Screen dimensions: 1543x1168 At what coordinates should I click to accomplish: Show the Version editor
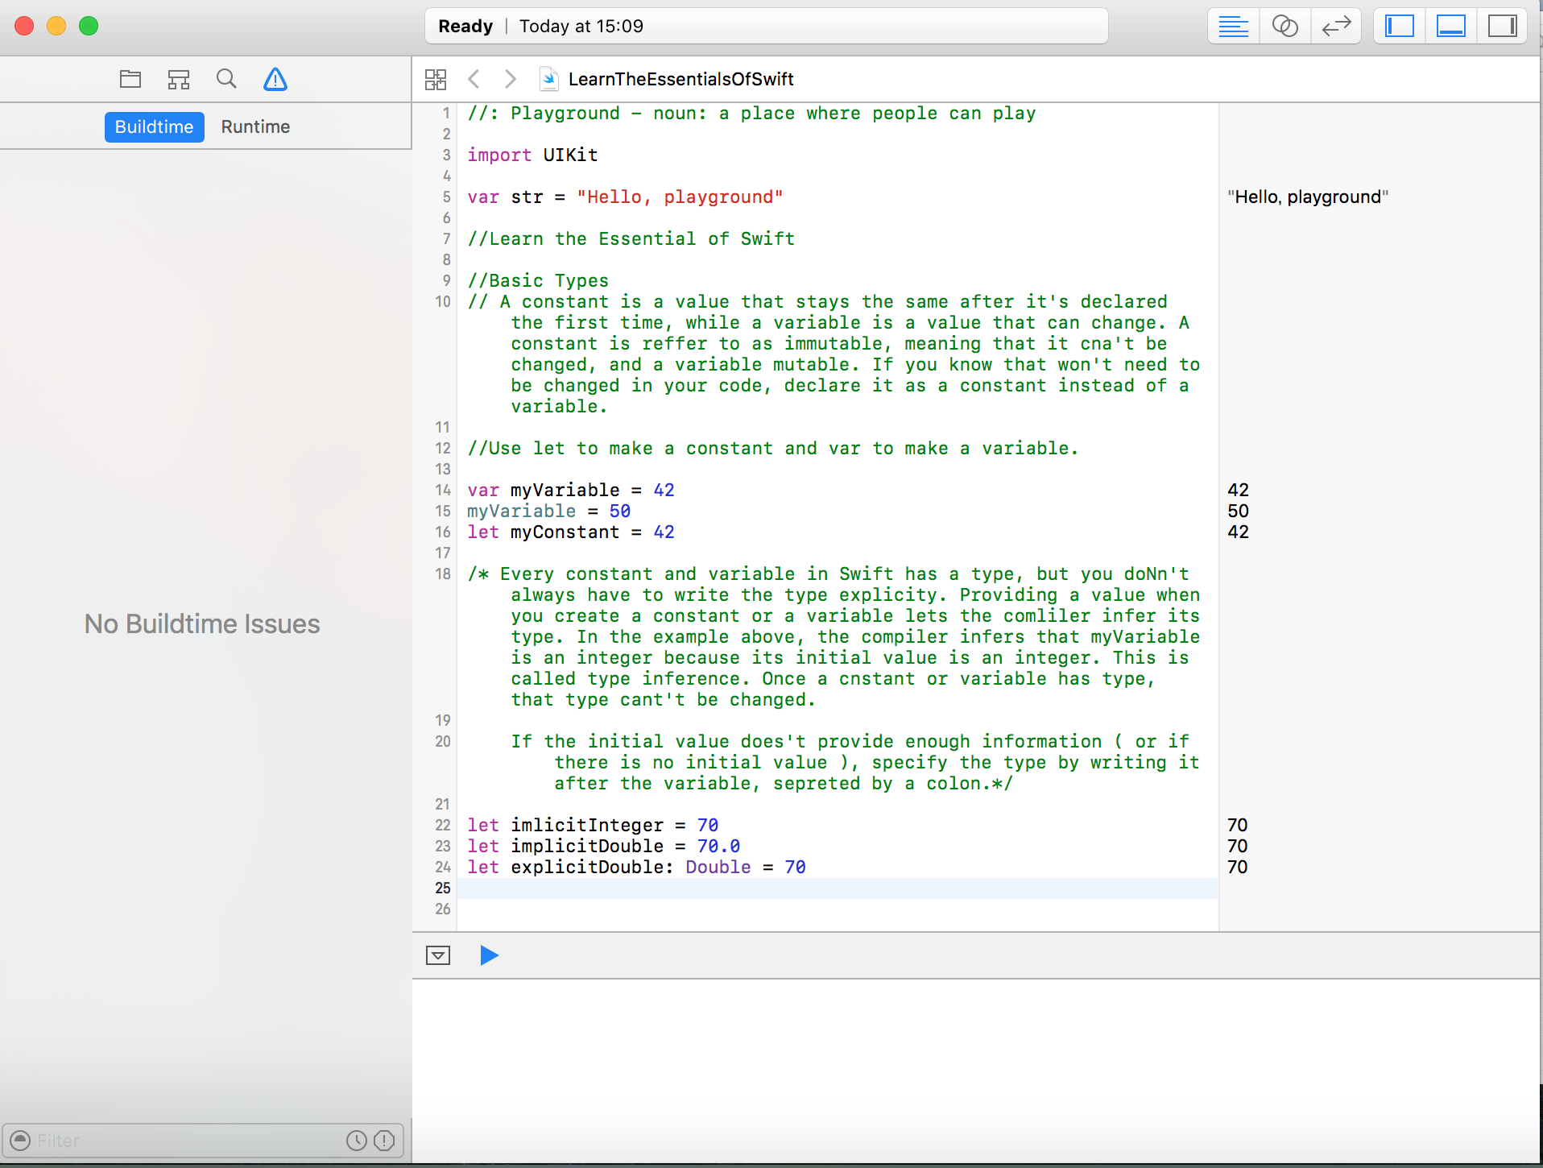pyautogui.click(x=1336, y=27)
